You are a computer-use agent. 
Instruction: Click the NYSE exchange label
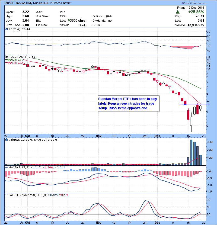(x=67, y=3)
